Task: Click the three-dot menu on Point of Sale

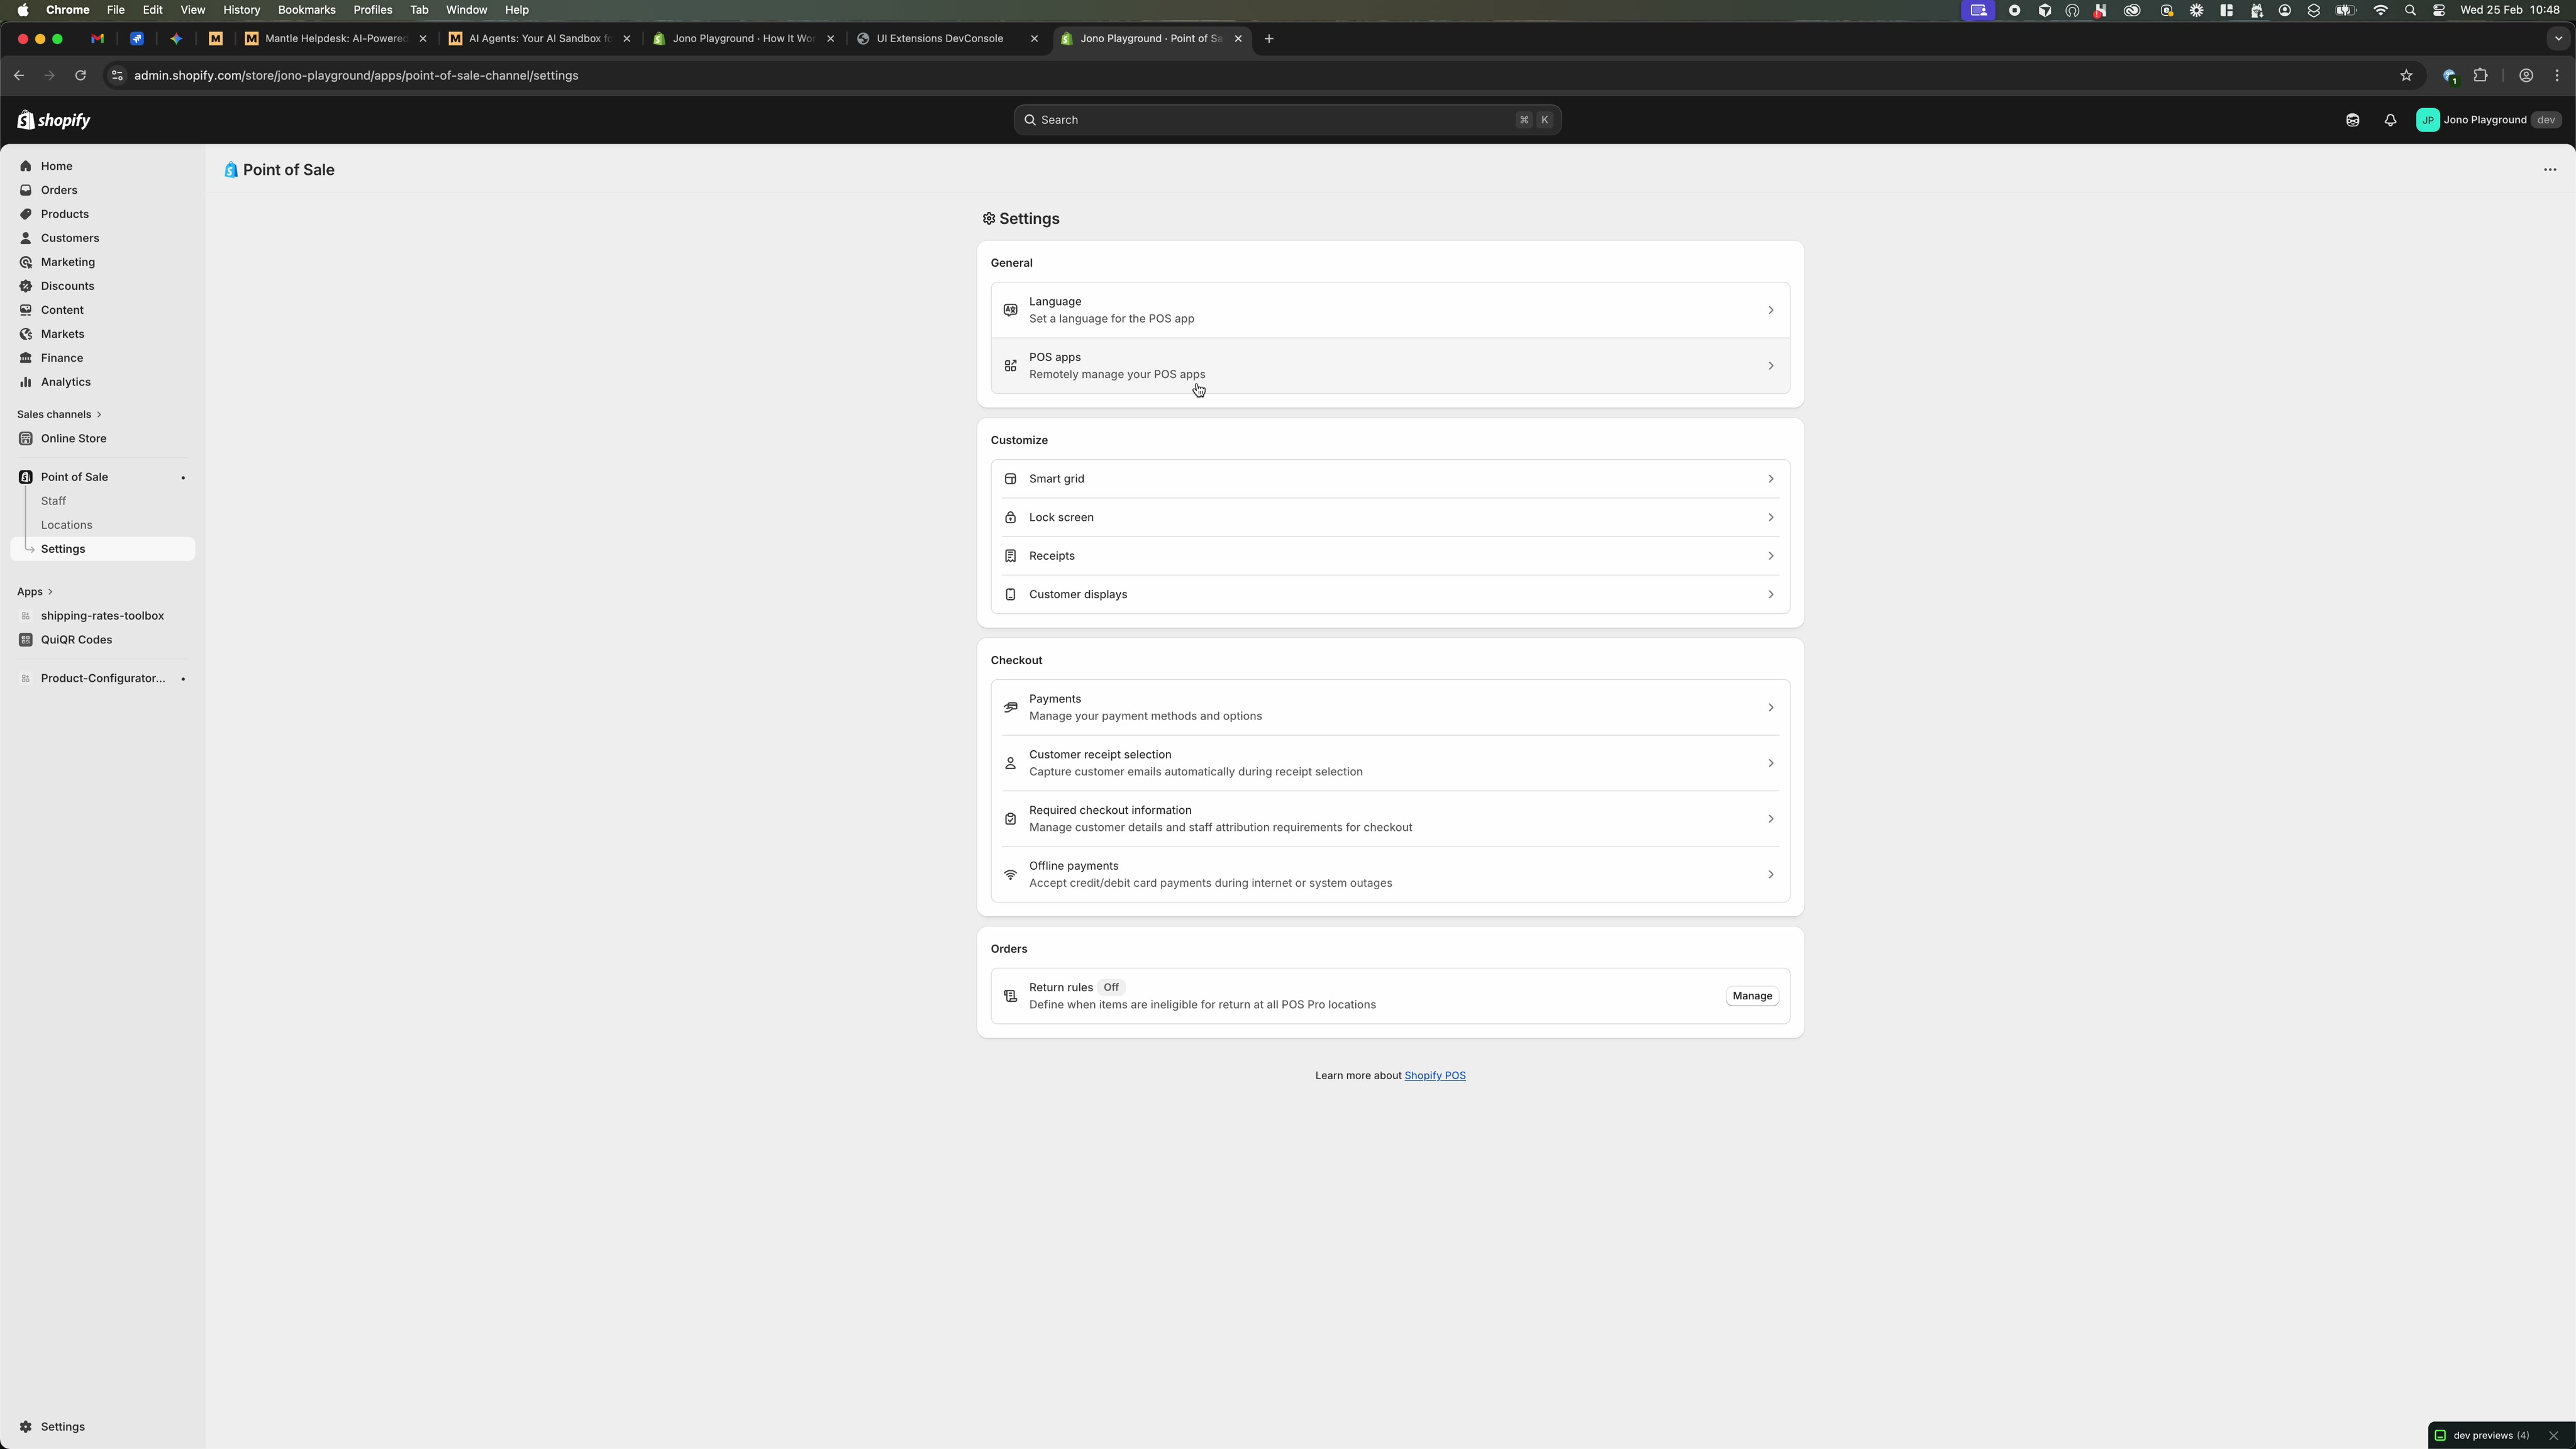Action: tap(2549, 170)
